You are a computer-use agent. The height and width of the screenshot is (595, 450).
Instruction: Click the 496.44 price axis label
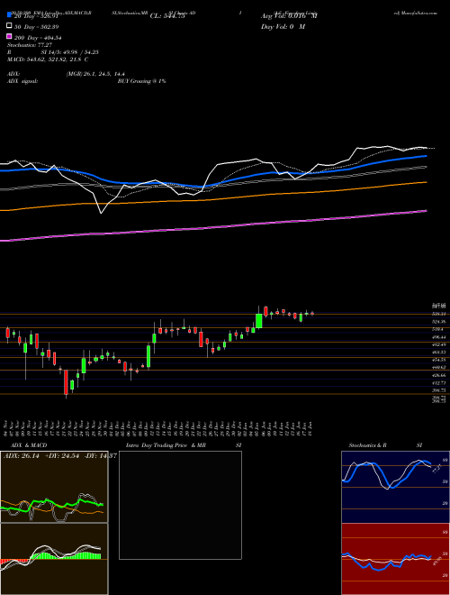[x=439, y=337]
